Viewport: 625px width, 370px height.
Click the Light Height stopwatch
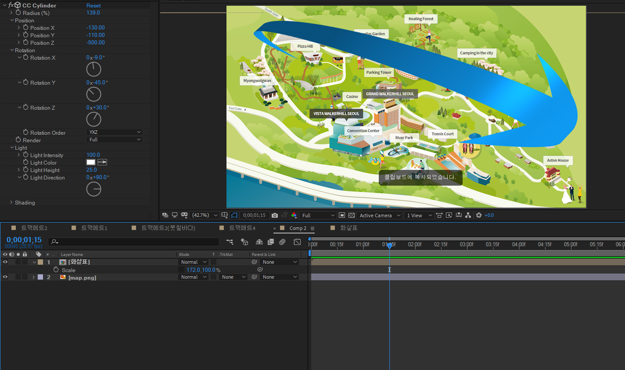(26, 170)
